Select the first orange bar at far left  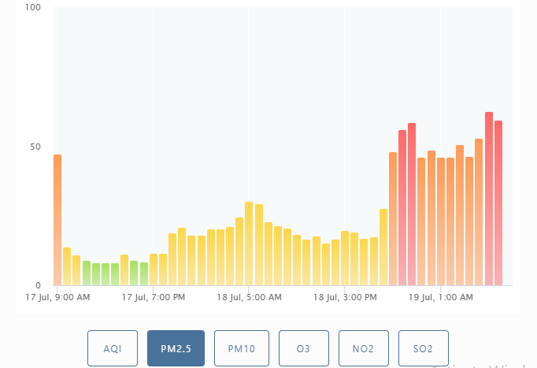[x=57, y=220]
